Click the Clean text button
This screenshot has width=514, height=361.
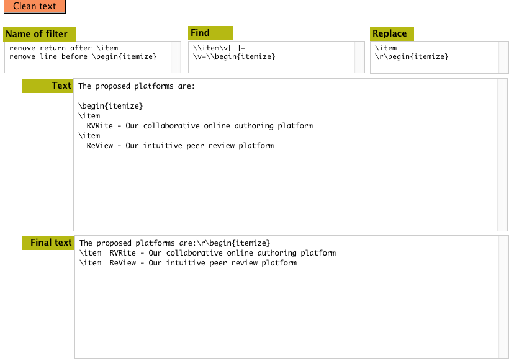(x=34, y=7)
